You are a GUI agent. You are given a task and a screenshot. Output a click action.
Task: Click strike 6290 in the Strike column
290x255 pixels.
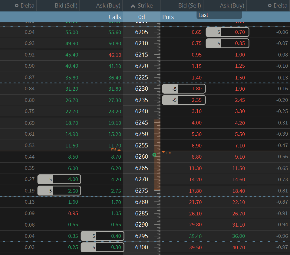tap(141, 224)
